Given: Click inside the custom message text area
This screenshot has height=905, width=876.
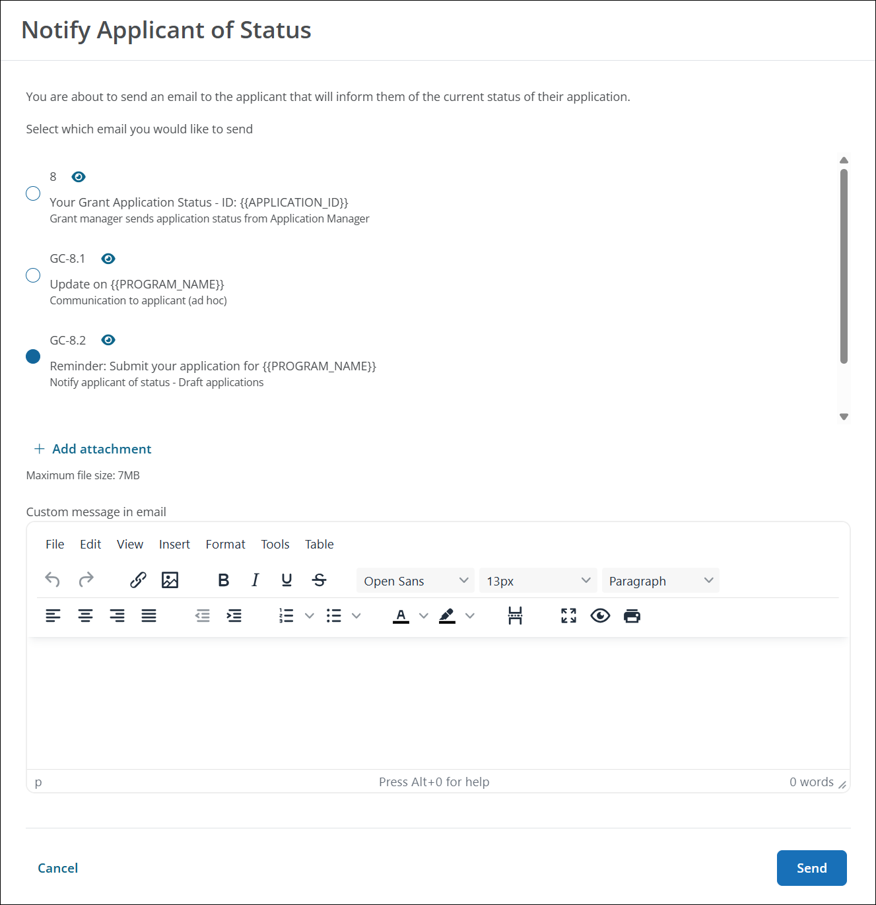Looking at the screenshot, I should point(436,700).
